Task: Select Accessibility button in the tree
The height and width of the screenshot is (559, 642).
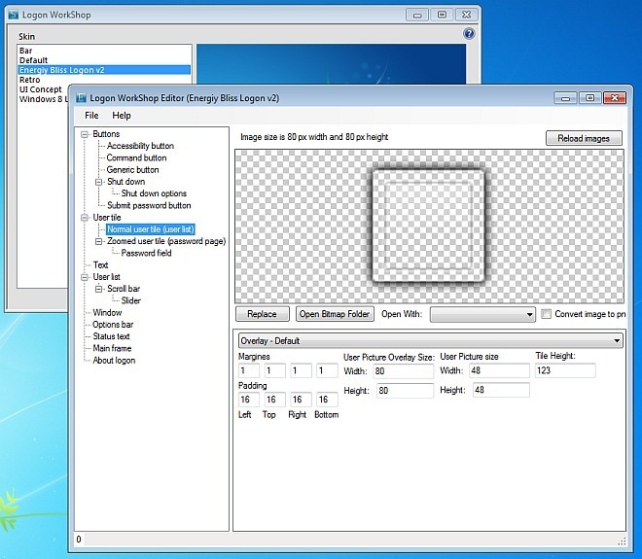Action: pyautogui.click(x=140, y=146)
